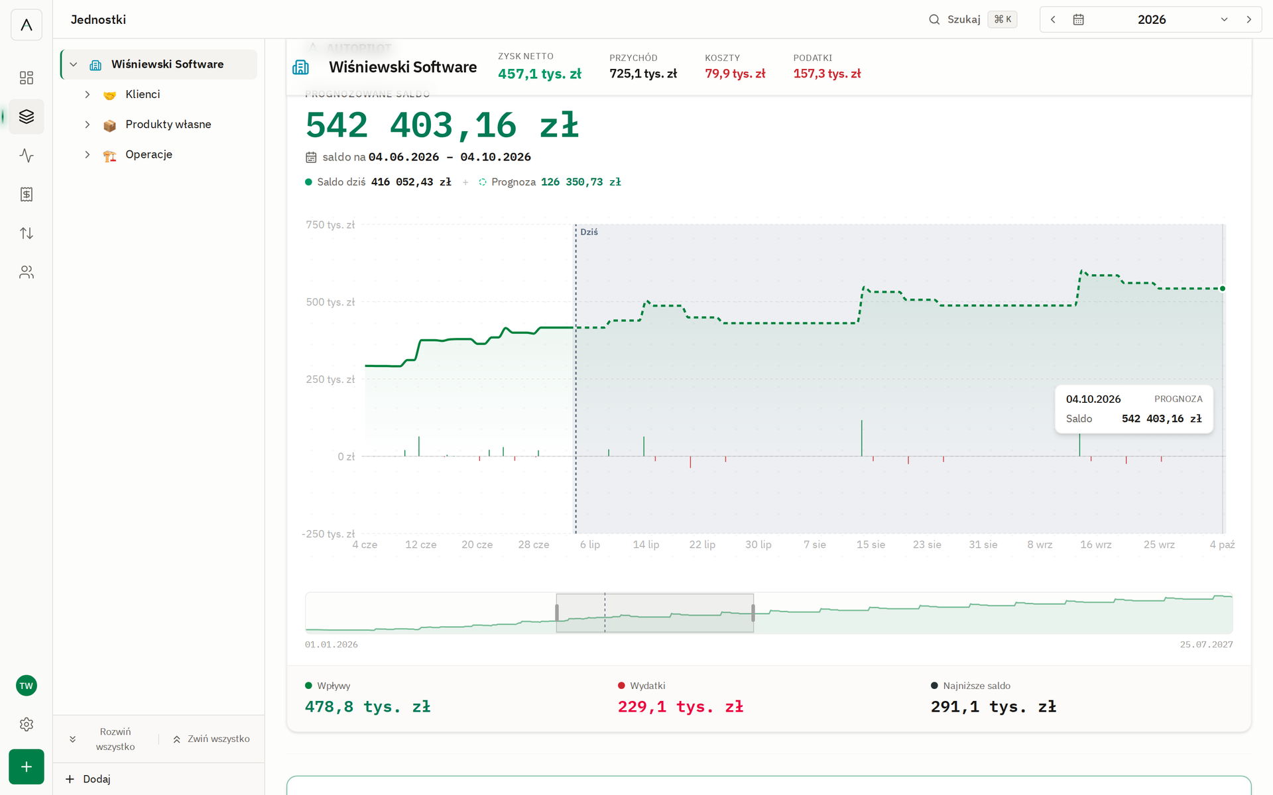Expand the Operacje tree node
1273x795 pixels.
tap(87, 154)
